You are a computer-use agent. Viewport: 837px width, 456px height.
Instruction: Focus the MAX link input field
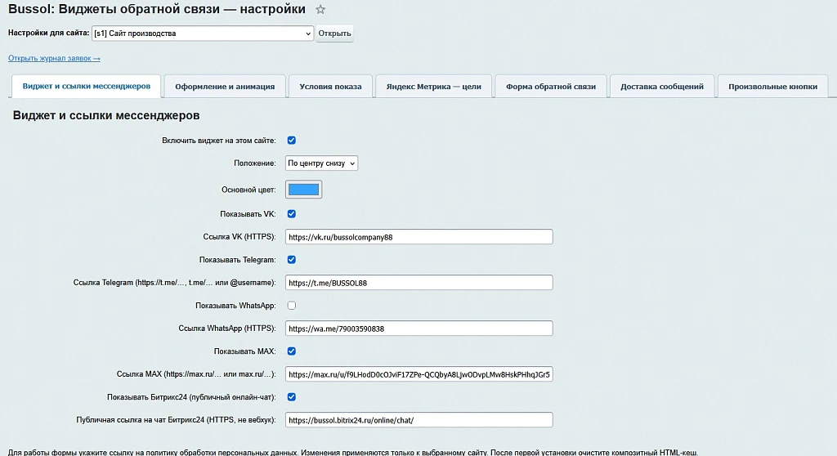(419, 374)
